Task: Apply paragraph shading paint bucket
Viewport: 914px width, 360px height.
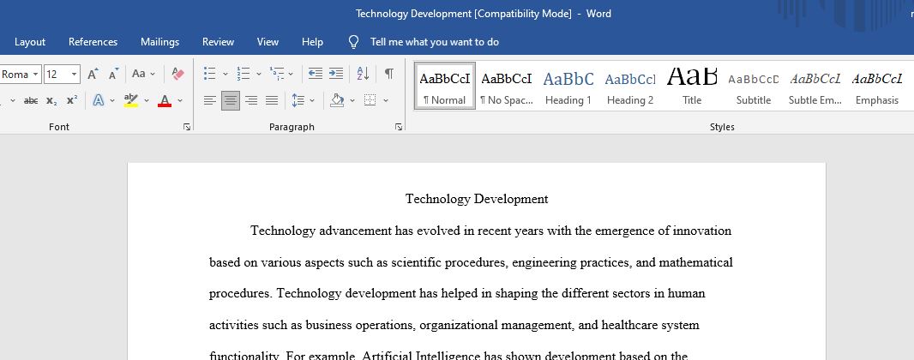Action: [337, 101]
